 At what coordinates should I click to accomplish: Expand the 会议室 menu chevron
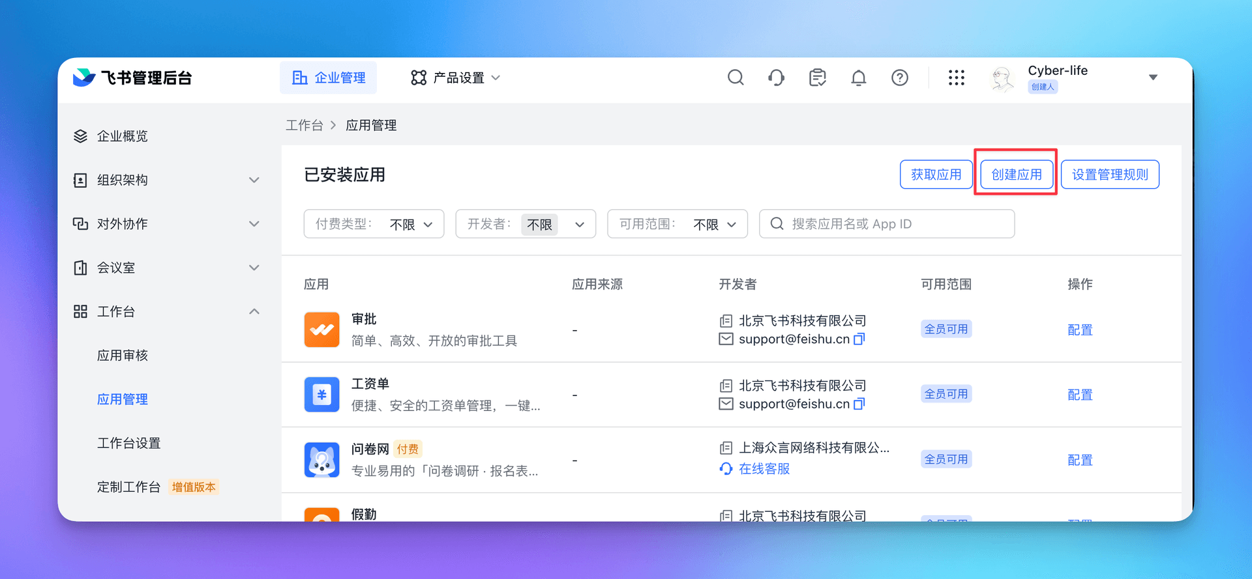tap(254, 268)
